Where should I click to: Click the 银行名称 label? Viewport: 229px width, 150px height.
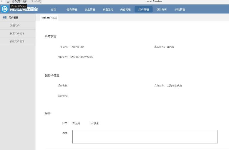pyautogui.click(x=63, y=86)
